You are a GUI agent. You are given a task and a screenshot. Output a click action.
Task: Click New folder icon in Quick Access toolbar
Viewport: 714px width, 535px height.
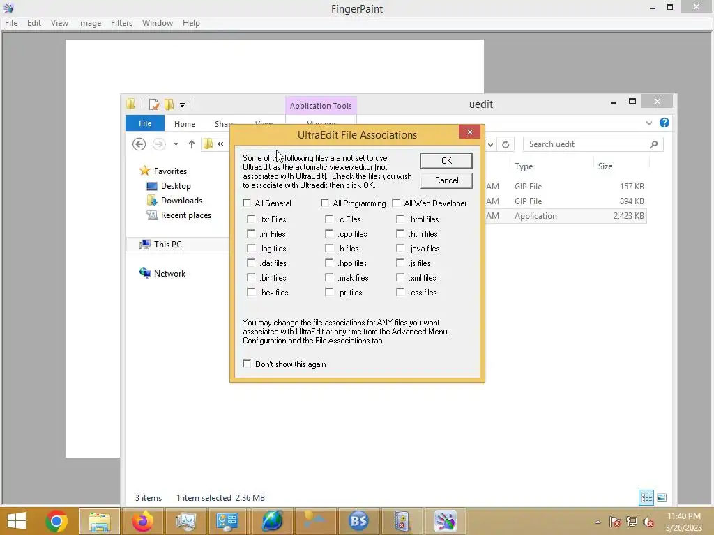169,104
